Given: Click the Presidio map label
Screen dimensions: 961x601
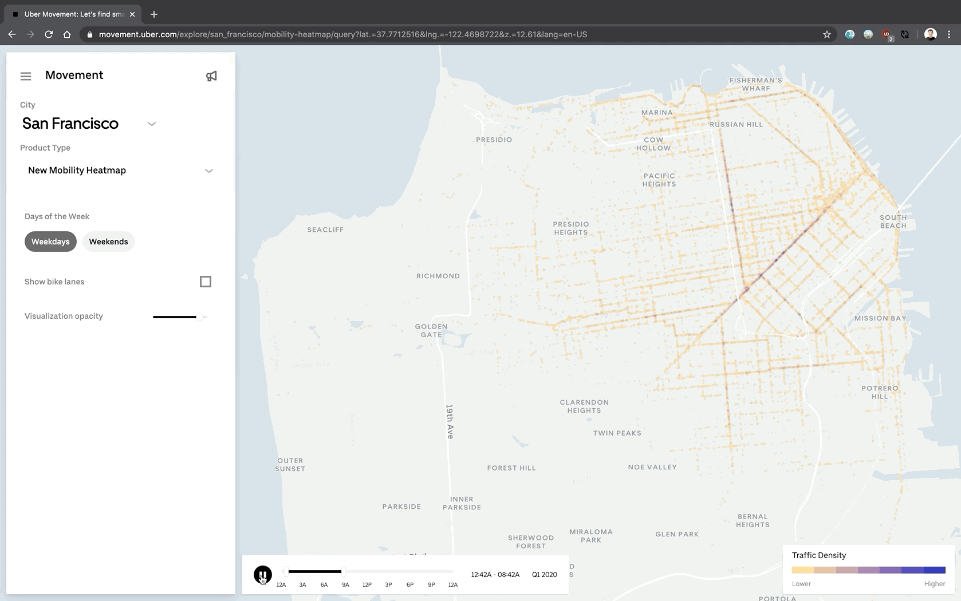Looking at the screenshot, I should [x=494, y=140].
